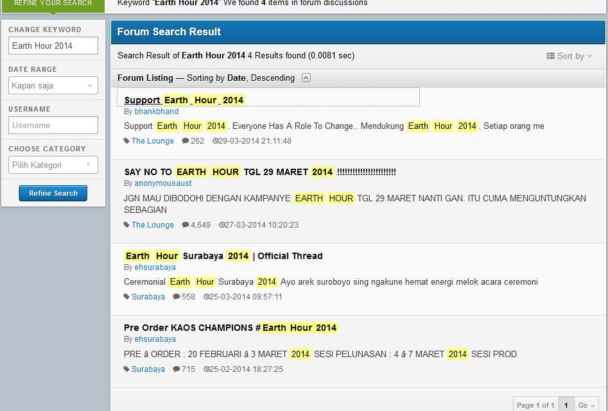Image resolution: width=608 pixels, height=411 pixels.
Task: Open the Support Earth Hour 2014 thread
Action: [180, 100]
